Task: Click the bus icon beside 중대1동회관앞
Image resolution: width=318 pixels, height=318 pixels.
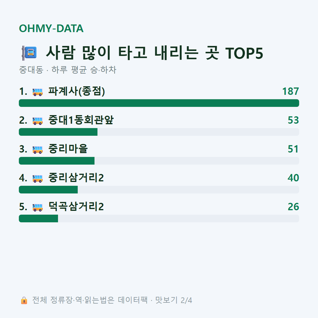Action: (38, 121)
